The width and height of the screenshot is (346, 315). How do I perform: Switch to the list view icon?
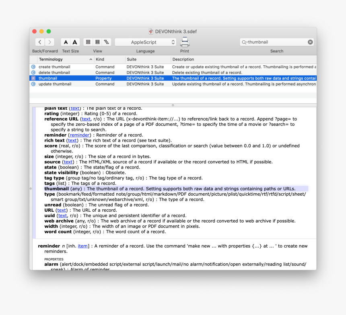tap(88, 42)
